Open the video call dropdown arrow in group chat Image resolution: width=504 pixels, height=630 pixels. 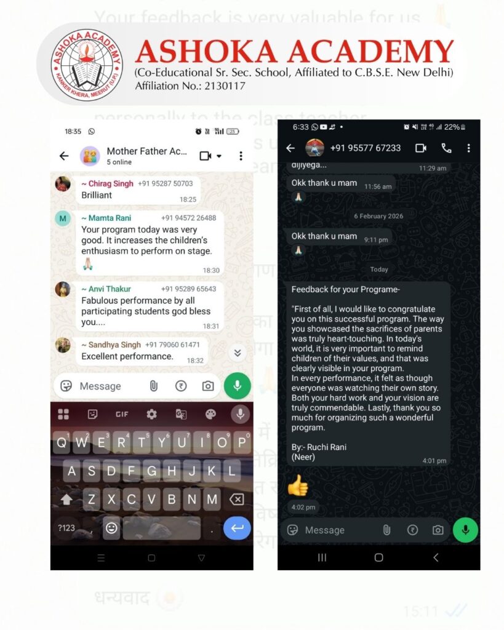click(219, 156)
